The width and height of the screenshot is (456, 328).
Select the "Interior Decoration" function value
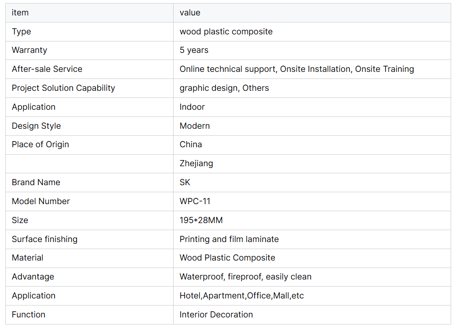pos(216,315)
